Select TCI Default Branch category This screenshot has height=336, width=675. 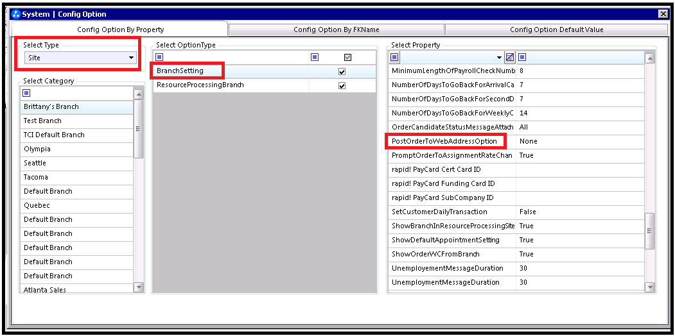pos(77,135)
